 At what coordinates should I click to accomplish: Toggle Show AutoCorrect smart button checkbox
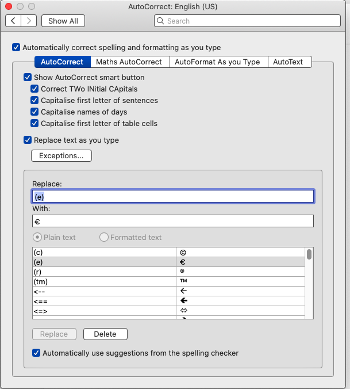[28, 77]
